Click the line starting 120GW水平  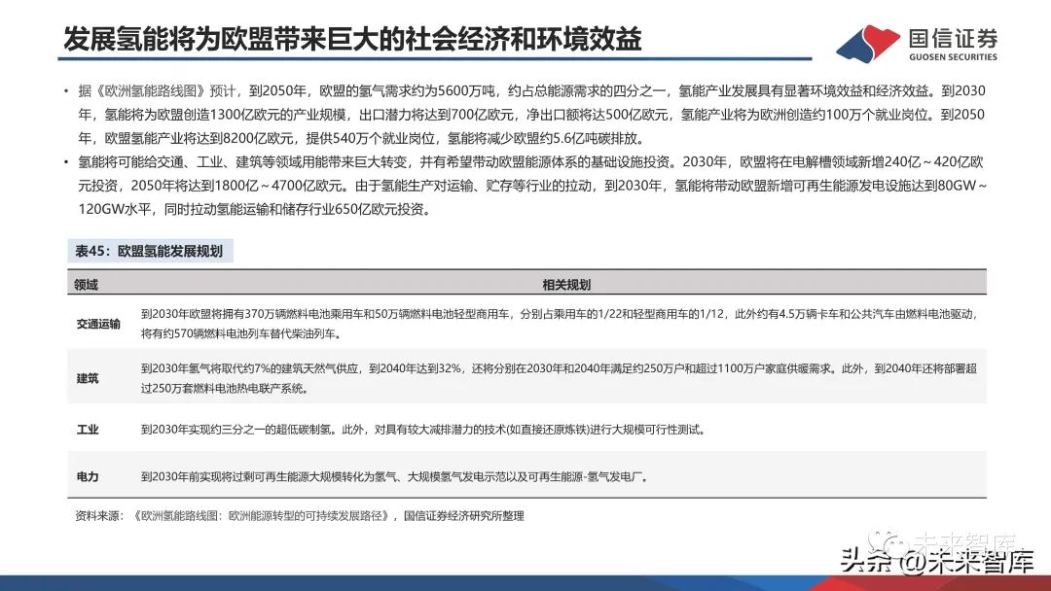(x=255, y=210)
